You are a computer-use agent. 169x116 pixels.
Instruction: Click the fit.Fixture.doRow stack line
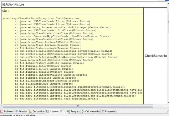(x=43, y=66)
